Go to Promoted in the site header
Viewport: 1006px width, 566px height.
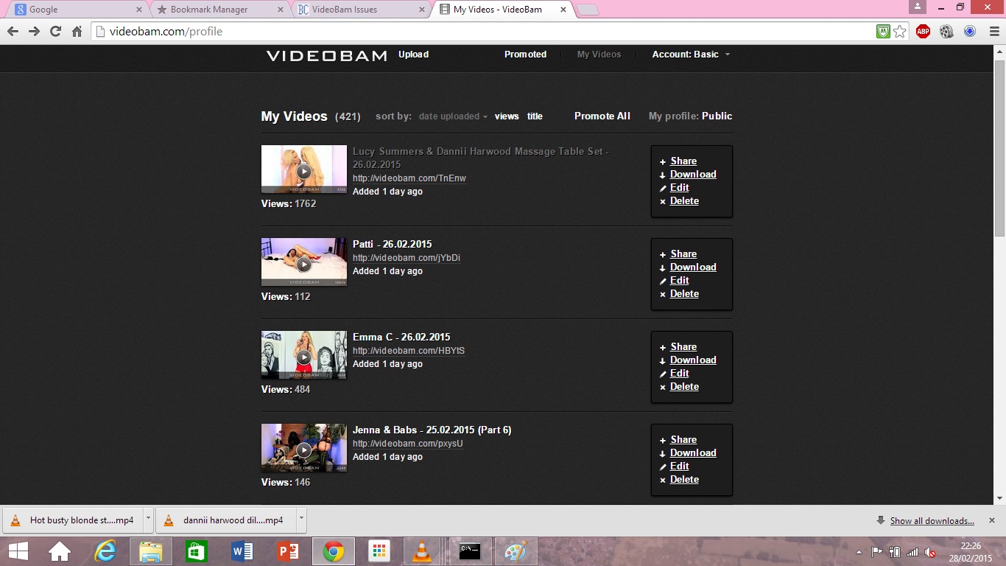[x=525, y=55]
